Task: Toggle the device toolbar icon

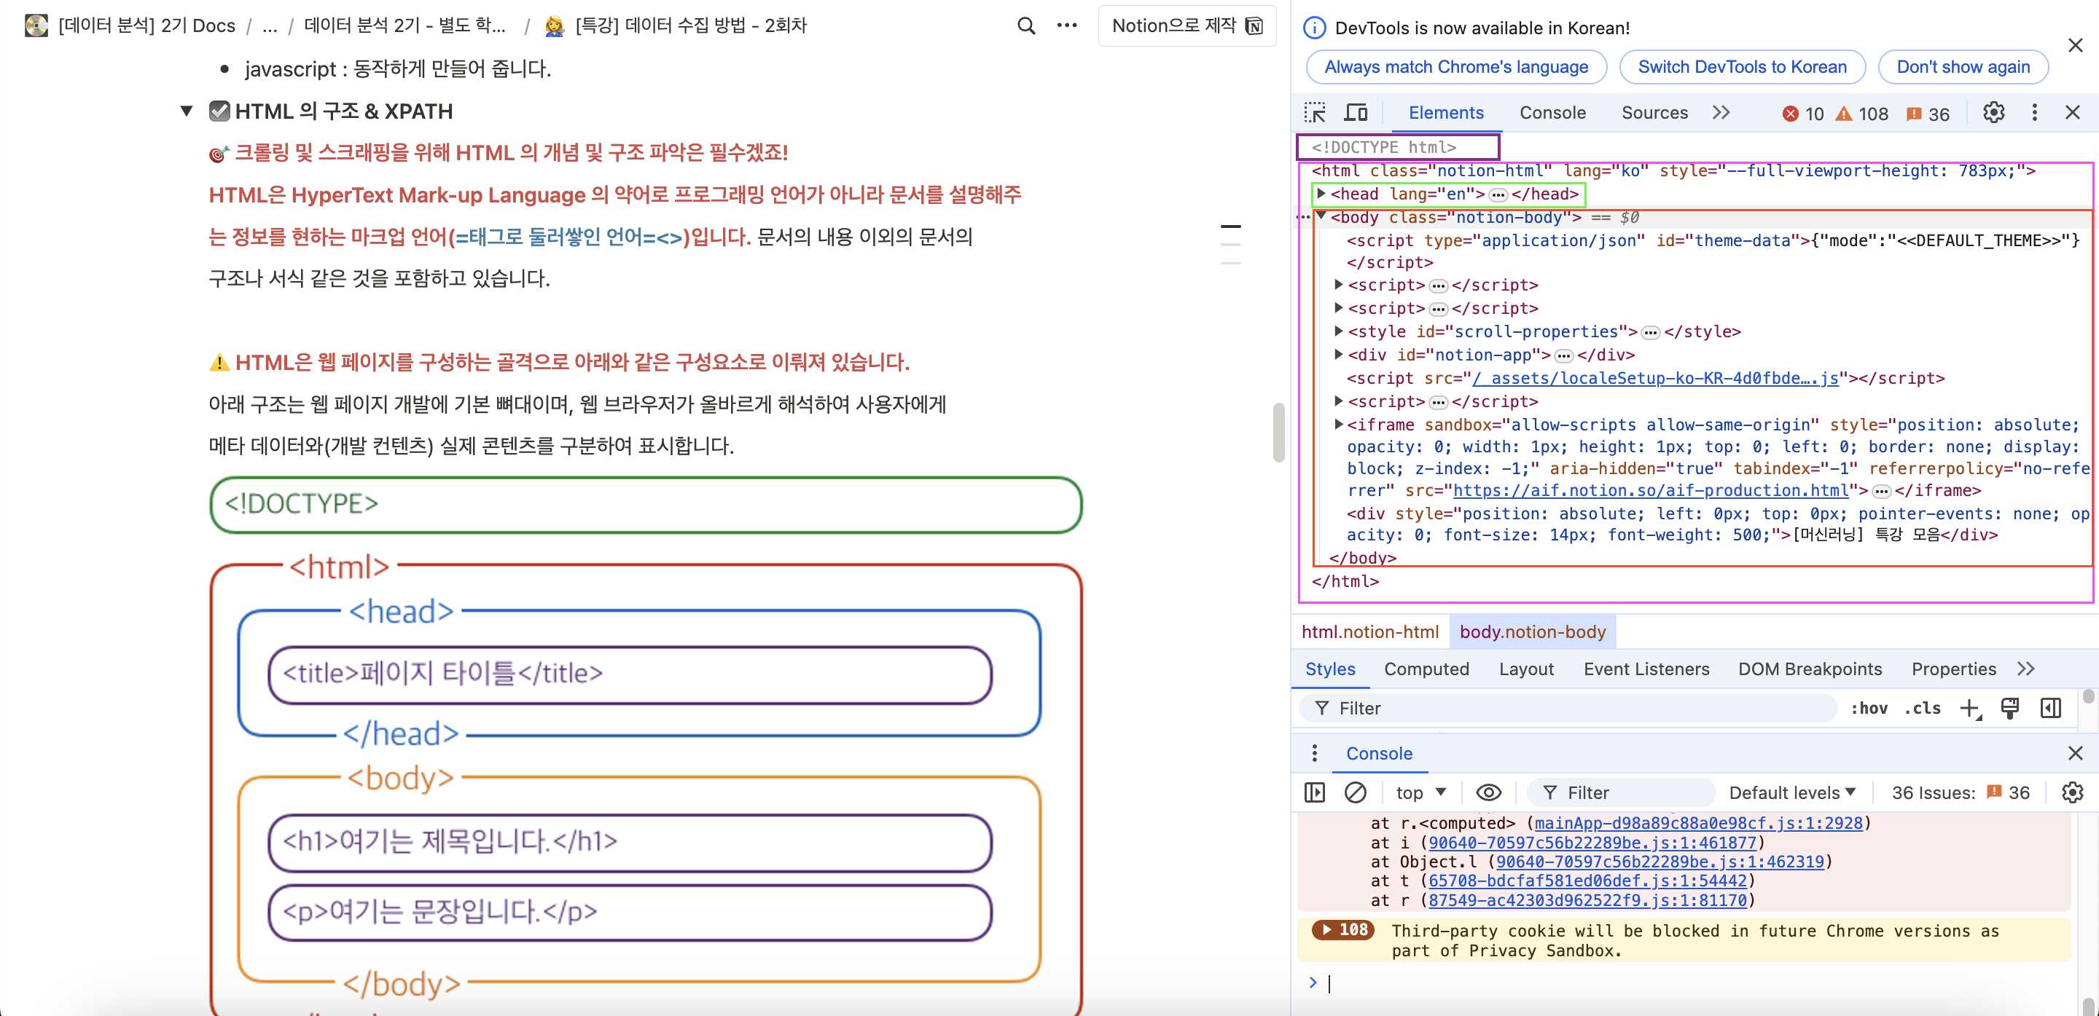Action: tap(1356, 112)
